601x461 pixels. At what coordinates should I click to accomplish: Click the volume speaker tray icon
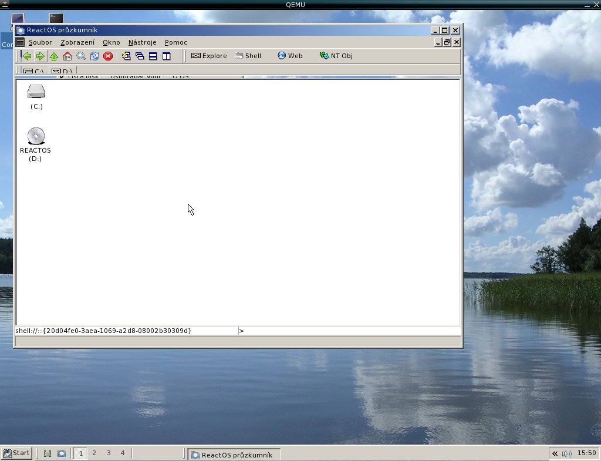566,453
